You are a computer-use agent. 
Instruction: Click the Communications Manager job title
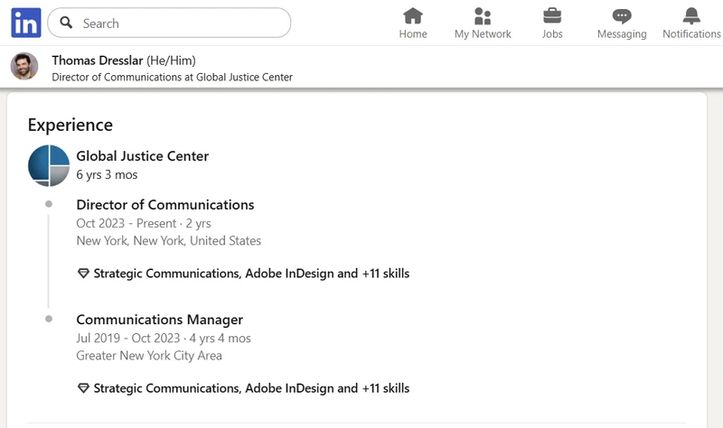159,320
